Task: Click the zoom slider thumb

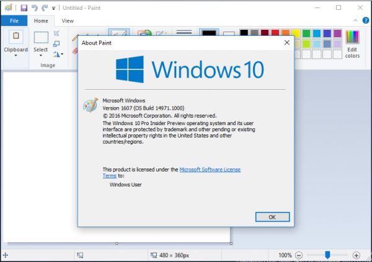Action: [327, 255]
